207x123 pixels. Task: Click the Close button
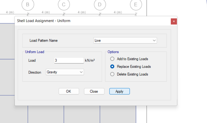[94, 91]
